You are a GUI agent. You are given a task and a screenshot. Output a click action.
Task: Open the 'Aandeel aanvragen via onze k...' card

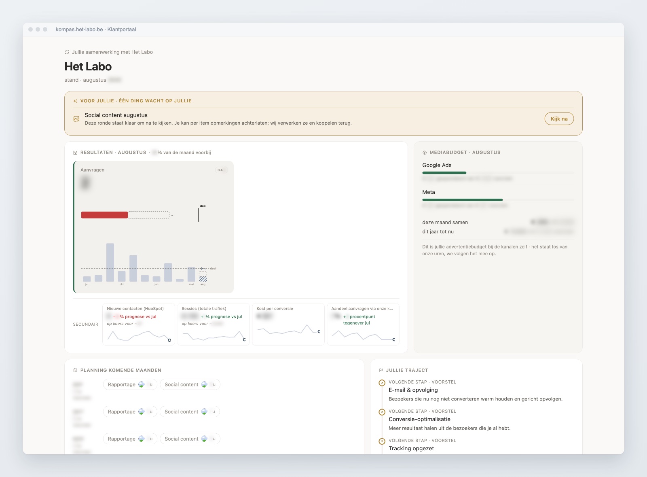pos(363,324)
